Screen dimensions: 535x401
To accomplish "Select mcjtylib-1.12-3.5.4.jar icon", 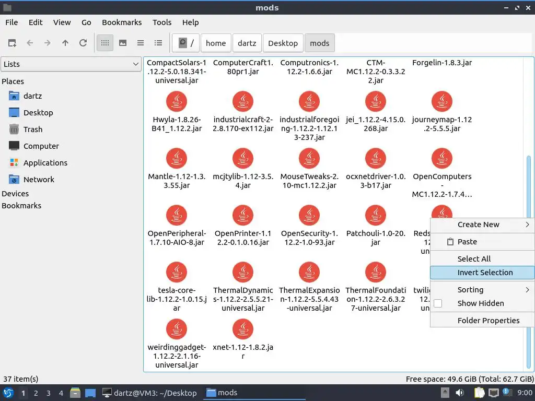I will coord(243,158).
